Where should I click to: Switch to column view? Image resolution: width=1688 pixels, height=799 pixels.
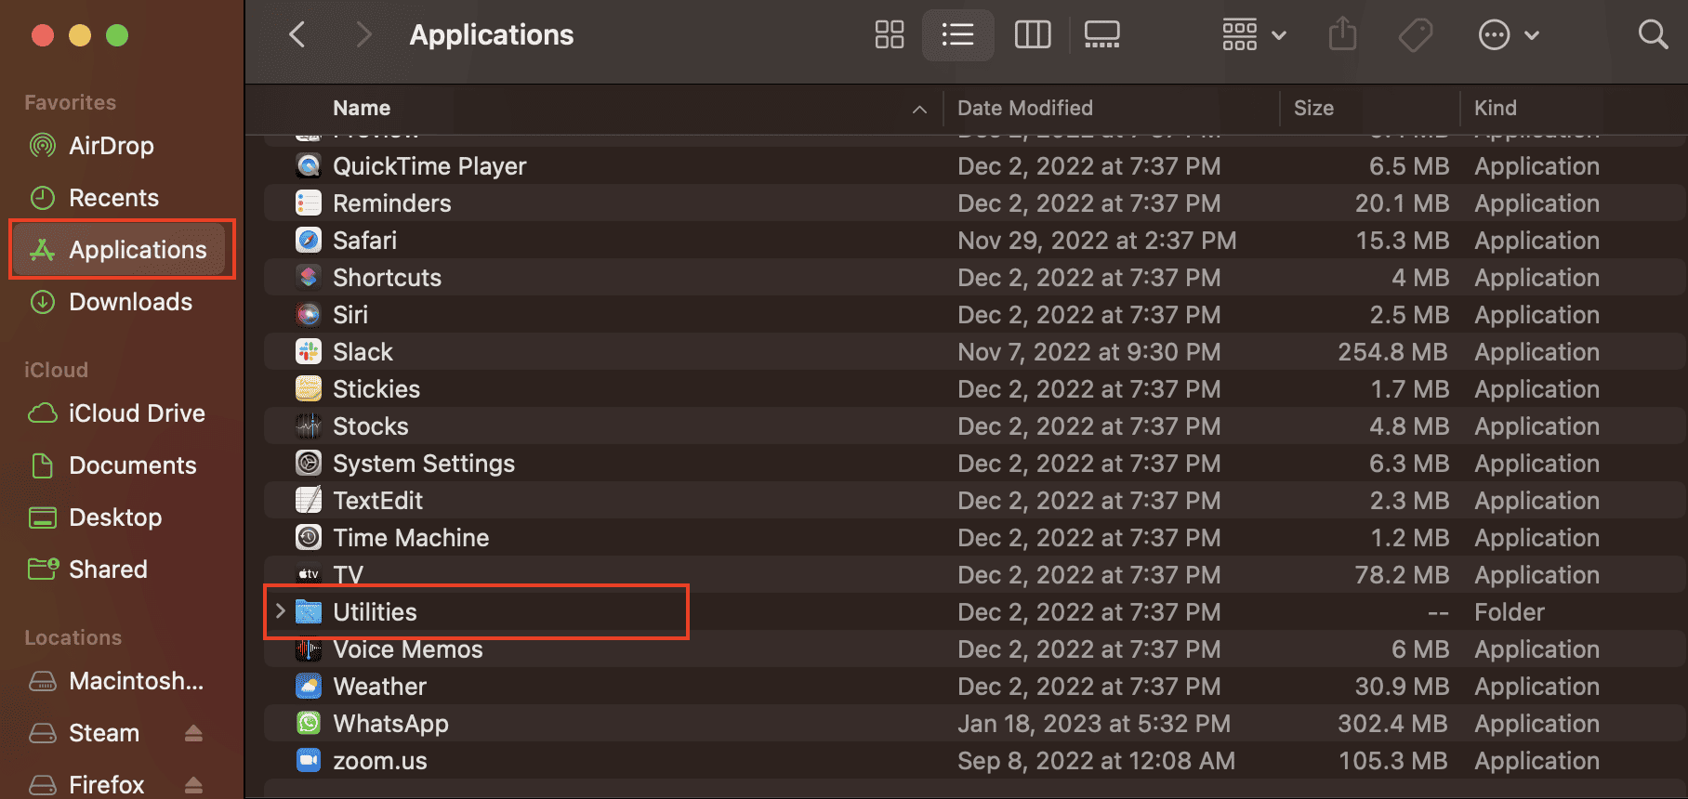pos(1032,35)
